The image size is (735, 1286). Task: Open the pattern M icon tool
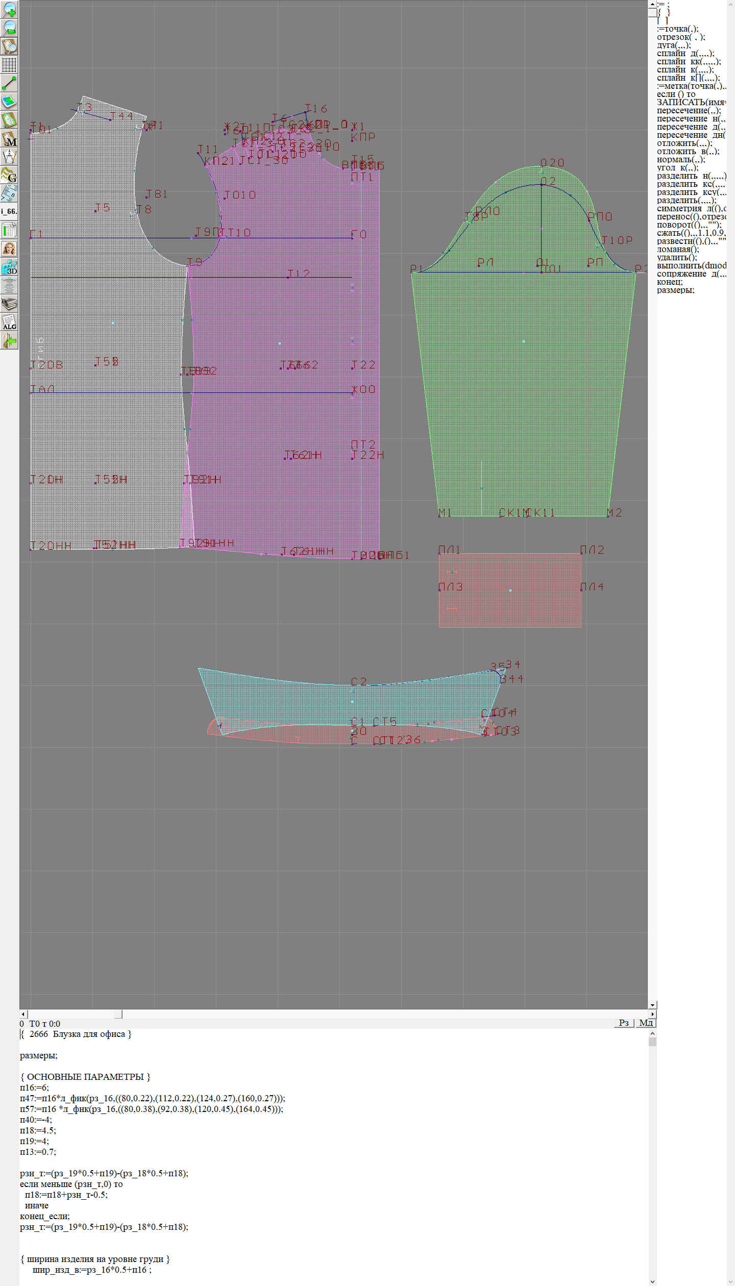coord(9,139)
